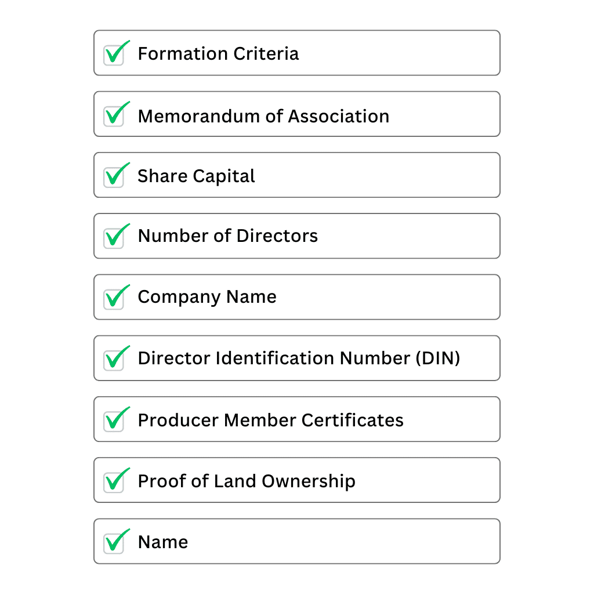This screenshot has width=594, height=594.
Task: Select the Proof of Land Ownership text
Action: click(247, 481)
